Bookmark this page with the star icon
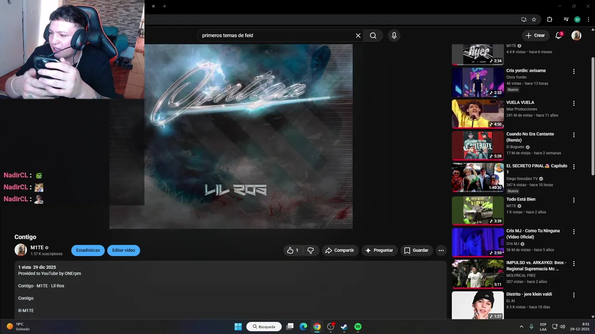The width and height of the screenshot is (595, 334). [x=534, y=19]
